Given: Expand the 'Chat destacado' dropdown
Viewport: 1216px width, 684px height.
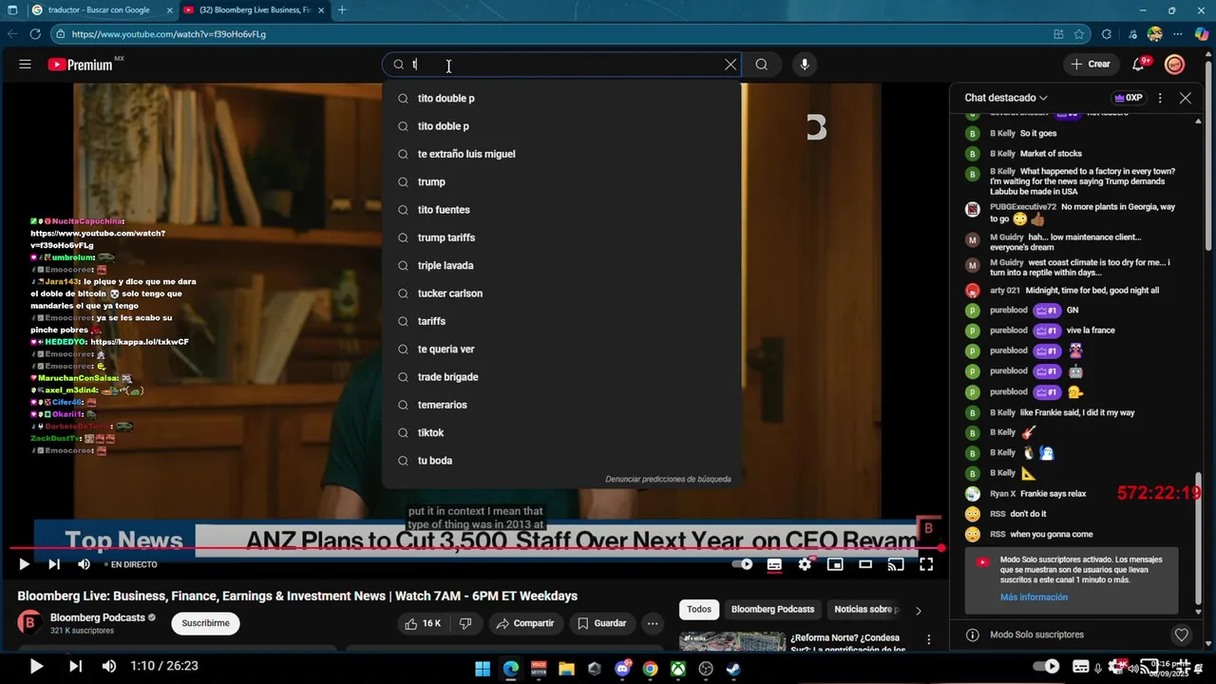Looking at the screenshot, I should [x=1006, y=98].
